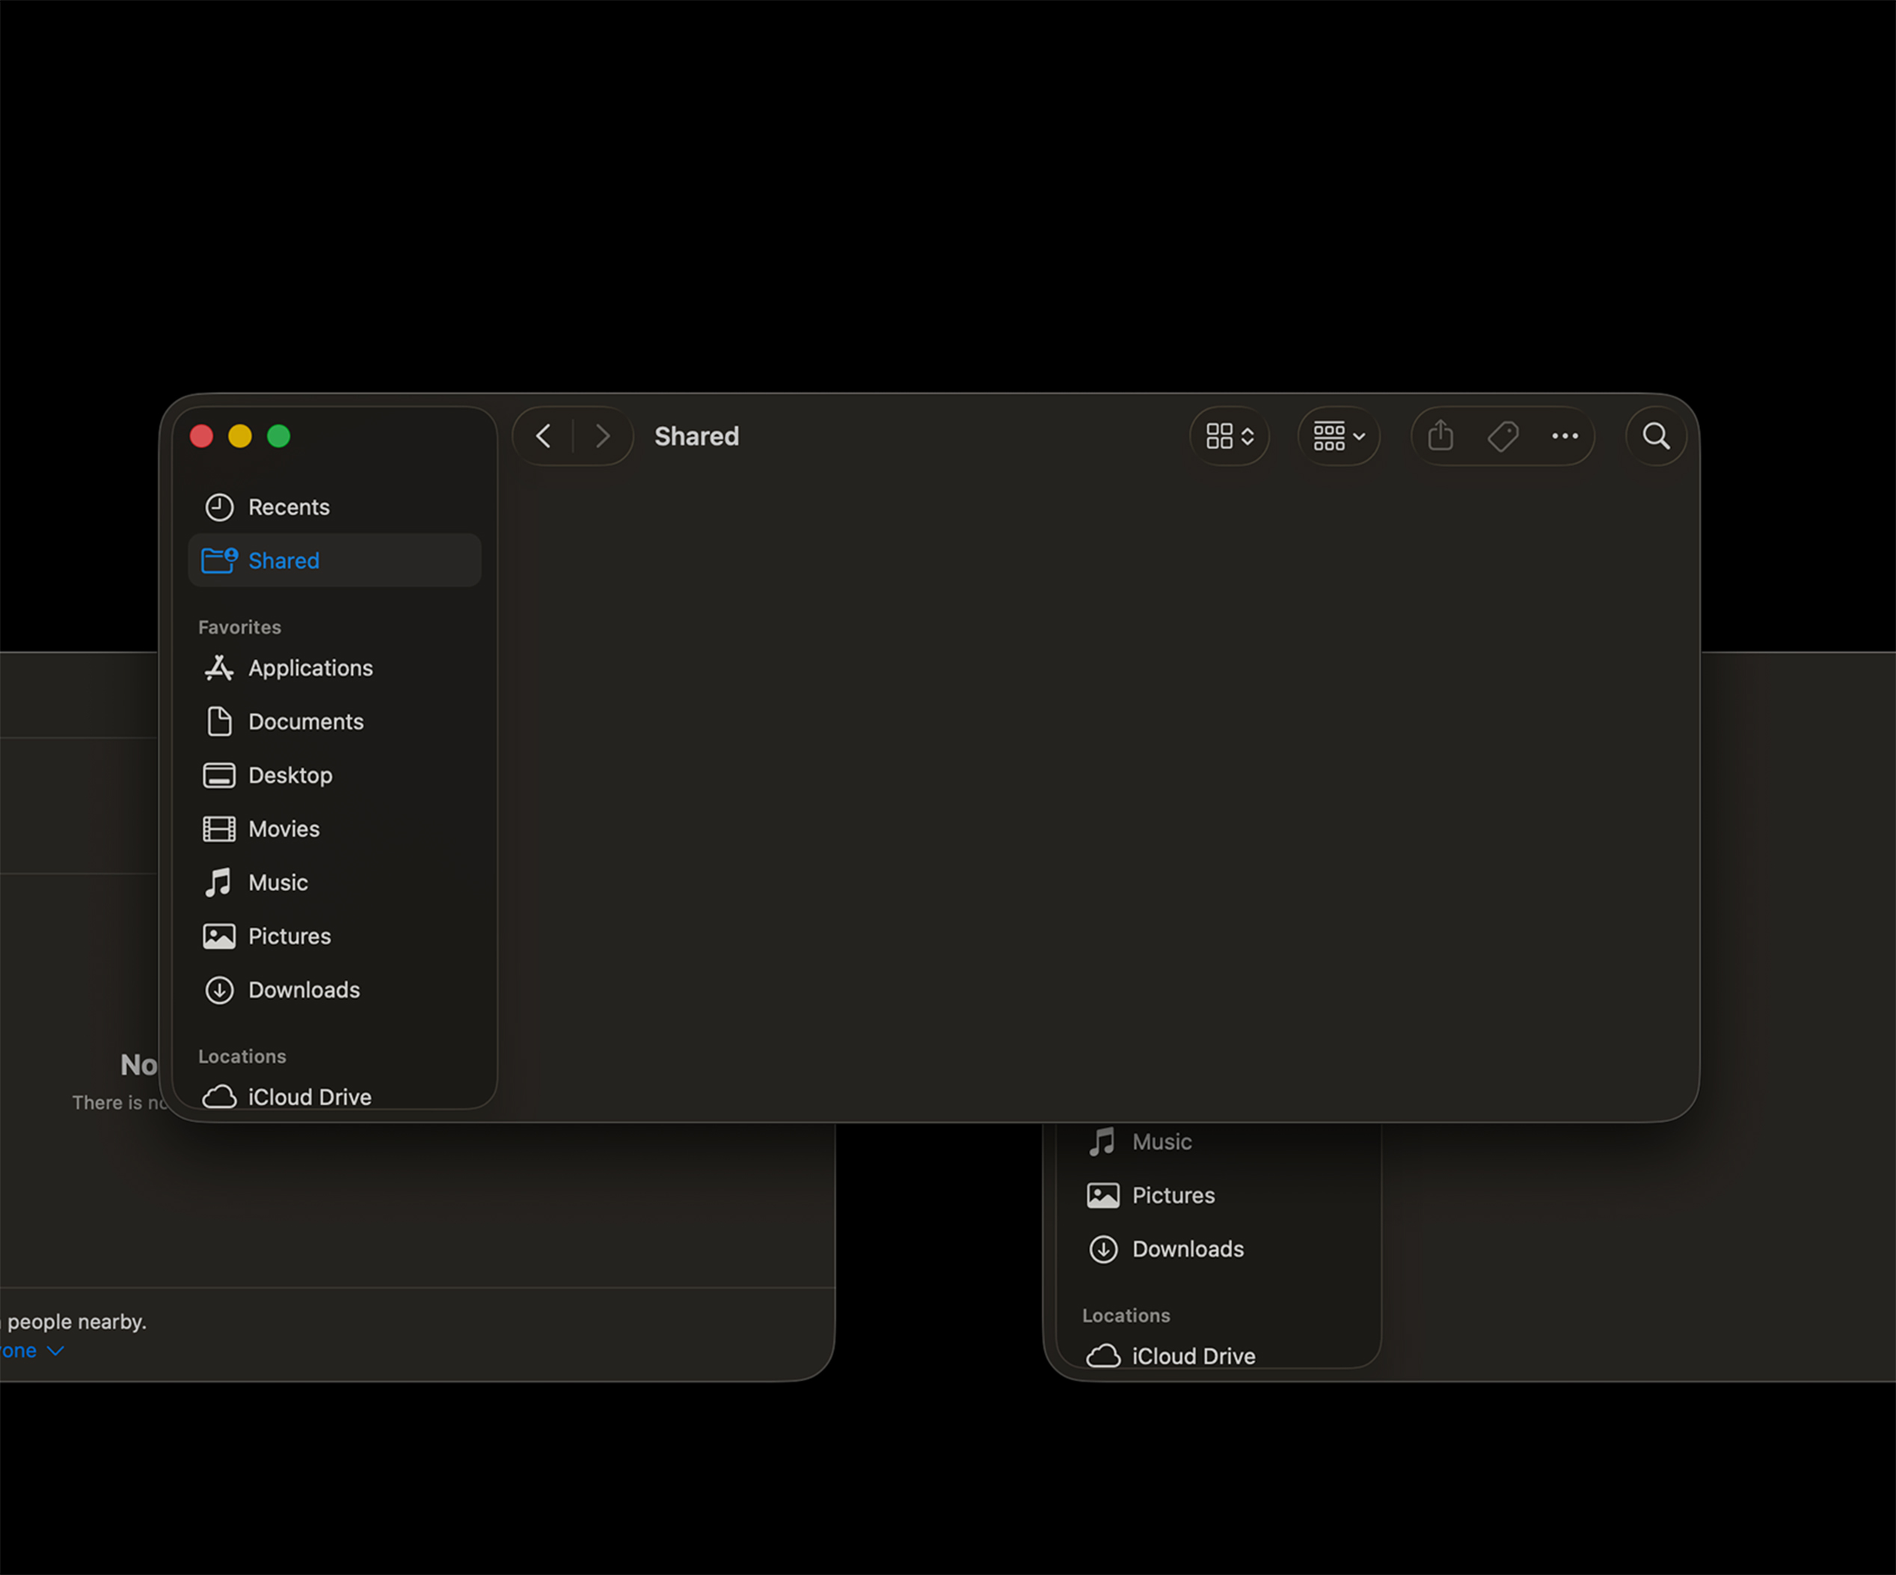Open the Downloads folder in Favorites
This screenshot has height=1575, width=1896.
(304, 989)
